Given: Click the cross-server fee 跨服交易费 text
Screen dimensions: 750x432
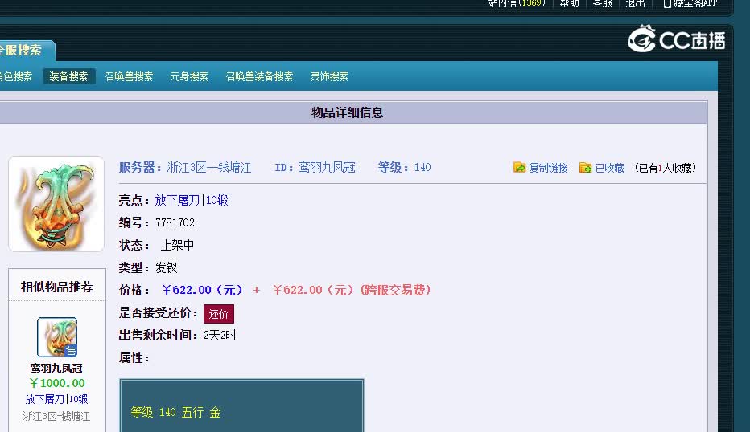Looking at the screenshot, I should pyautogui.click(x=396, y=290).
